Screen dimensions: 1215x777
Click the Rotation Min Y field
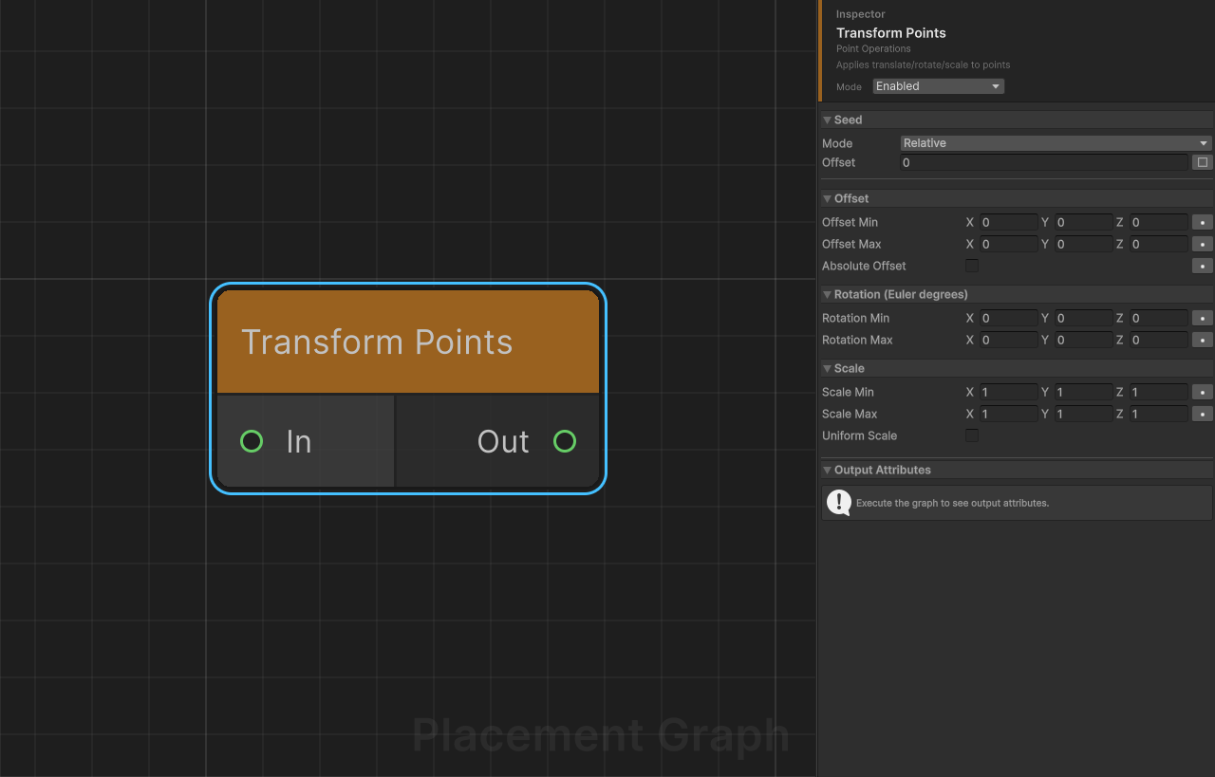(1083, 318)
